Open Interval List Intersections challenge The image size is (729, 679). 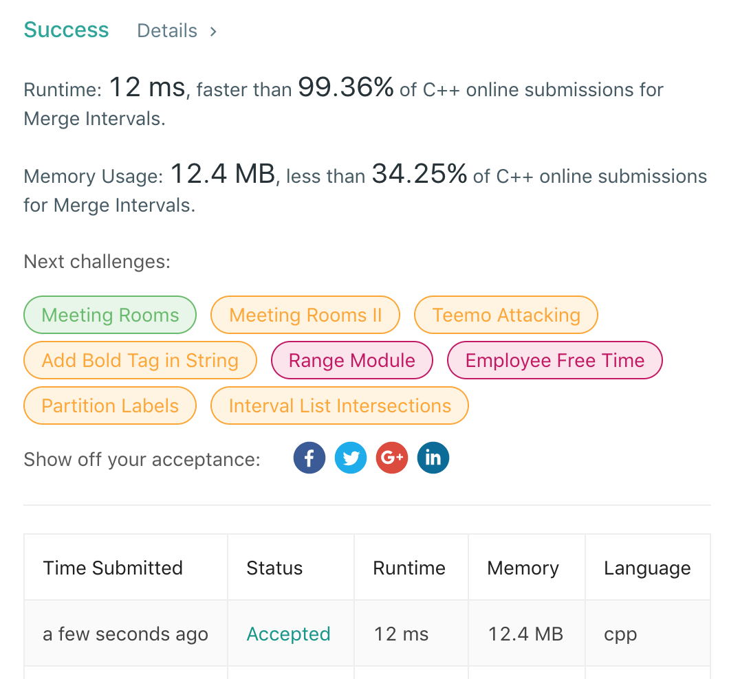coord(340,405)
